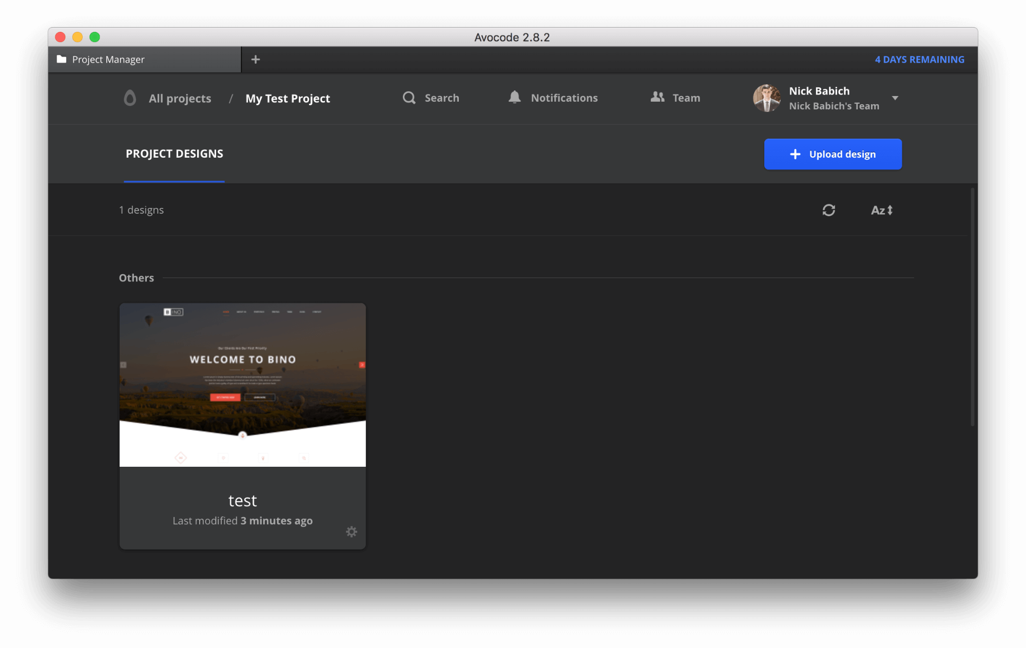Click the Avocode droplet logo icon
This screenshot has width=1026, height=648.
(x=130, y=98)
